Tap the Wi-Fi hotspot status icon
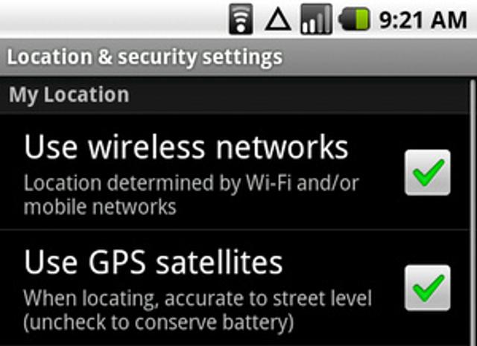Screen dimensions: 477x346 pos(241,19)
